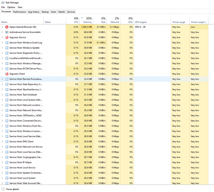Image resolution: width=214 pixels, height=192 pixels.
Task: Sort by the Status column header
Action: coord(55,20)
